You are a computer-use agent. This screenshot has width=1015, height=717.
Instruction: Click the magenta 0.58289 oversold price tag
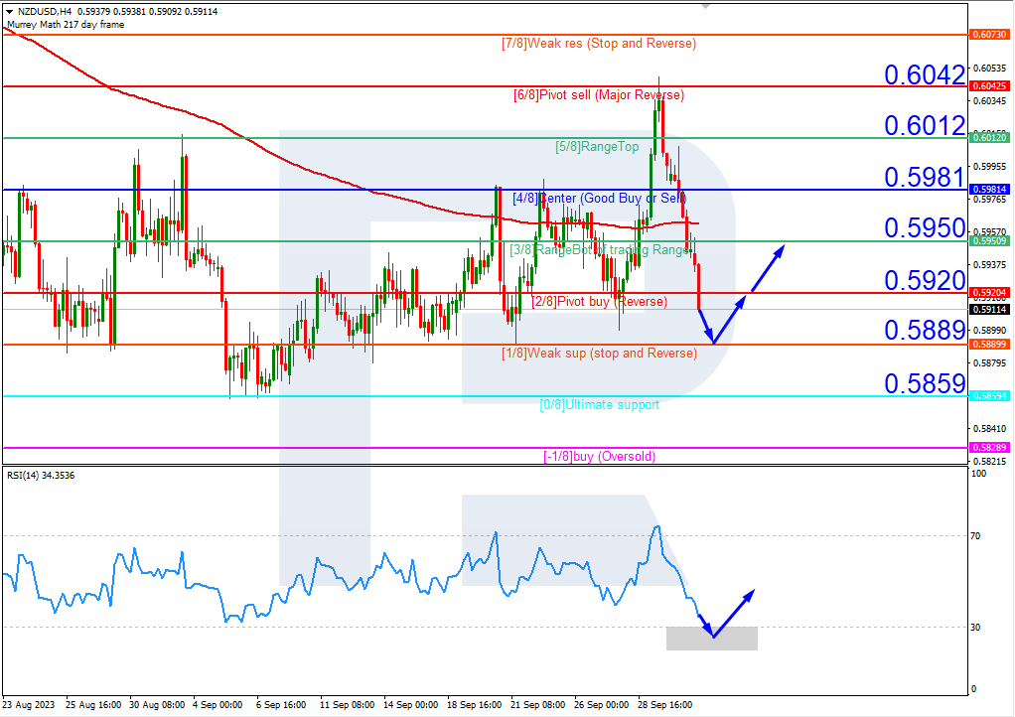pyautogui.click(x=987, y=449)
